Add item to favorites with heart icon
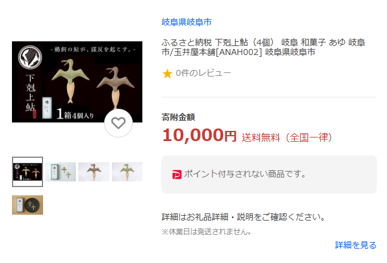387x263 pixels. 118,123
